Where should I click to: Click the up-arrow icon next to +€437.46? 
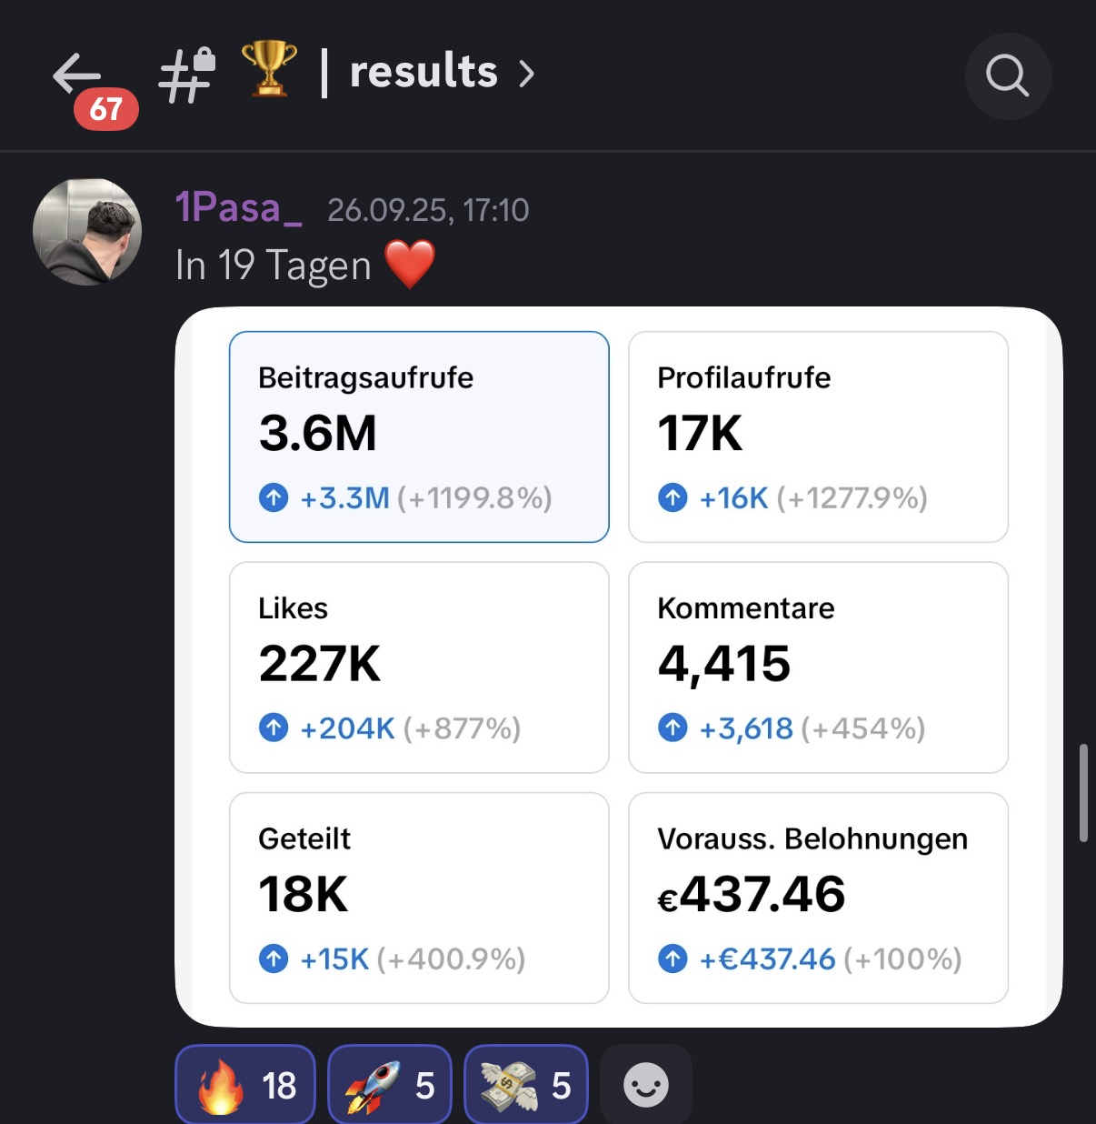(x=673, y=958)
